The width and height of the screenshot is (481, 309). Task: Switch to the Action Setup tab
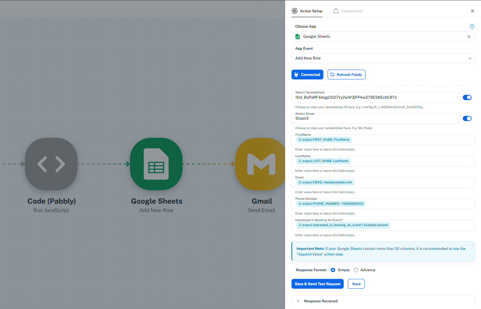click(311, 11)
